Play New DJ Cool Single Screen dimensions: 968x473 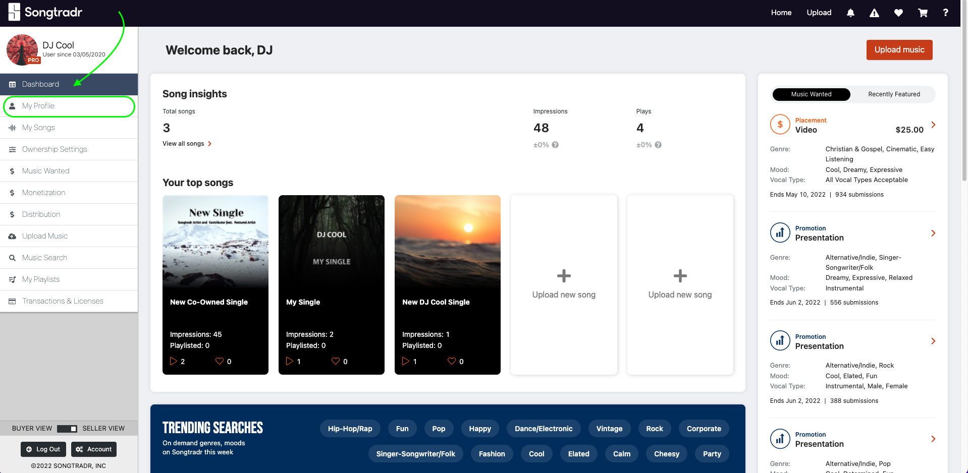pos(406,361)
